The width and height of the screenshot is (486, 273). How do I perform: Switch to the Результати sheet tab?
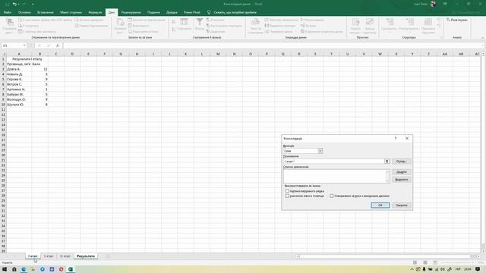pyautogui.click(x=86, y=256)
